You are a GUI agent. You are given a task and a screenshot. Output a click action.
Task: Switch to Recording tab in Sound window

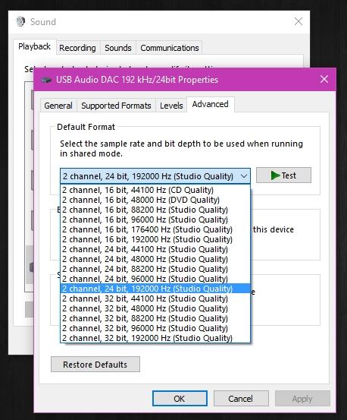pyautogui.click(x=77, y=48)
